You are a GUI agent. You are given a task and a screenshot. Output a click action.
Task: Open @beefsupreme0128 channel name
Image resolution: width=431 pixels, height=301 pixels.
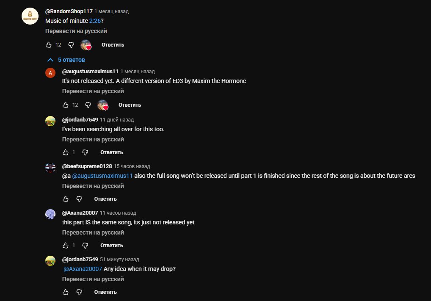tap(87, 166)
